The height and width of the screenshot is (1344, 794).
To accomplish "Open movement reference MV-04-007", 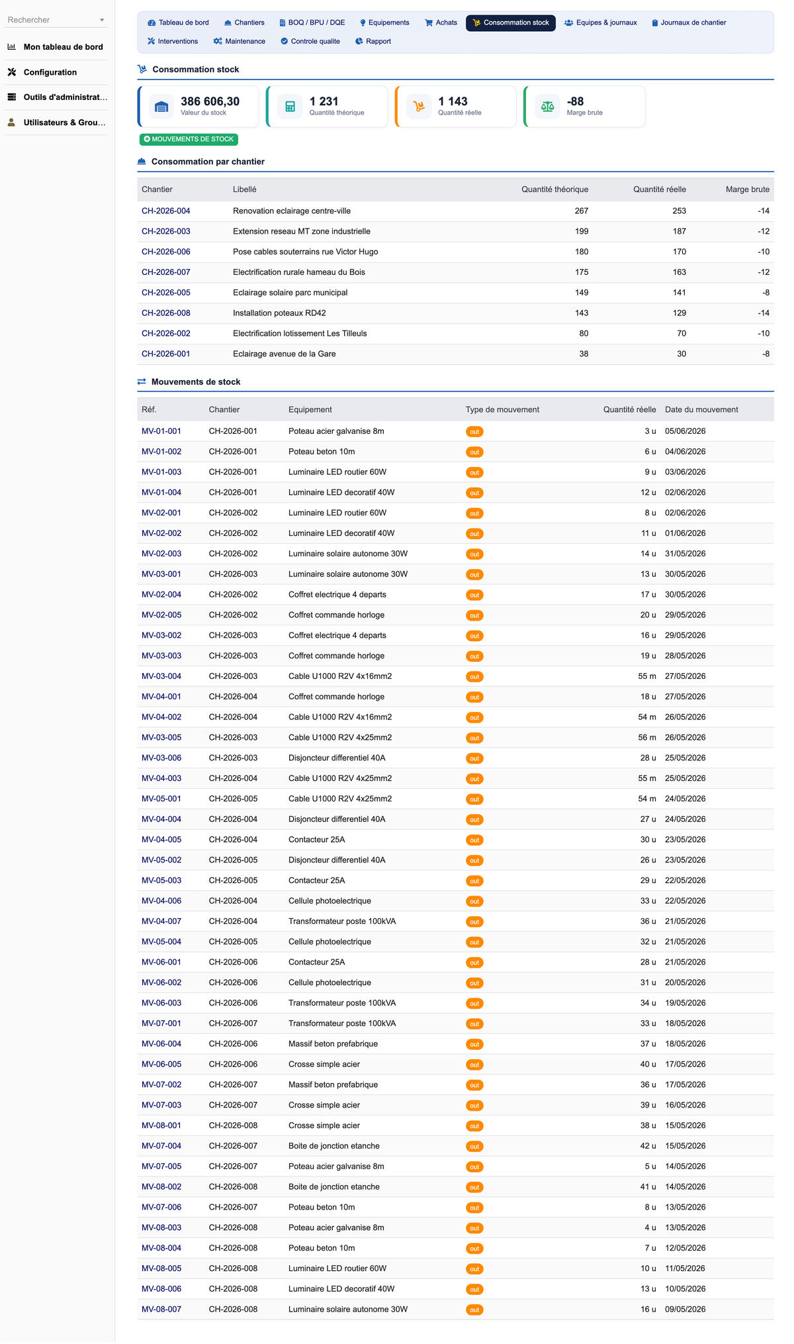I will click(x=161, y=921).
